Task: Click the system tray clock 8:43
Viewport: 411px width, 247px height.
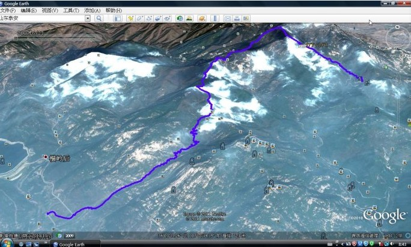Action: [402, 244]
